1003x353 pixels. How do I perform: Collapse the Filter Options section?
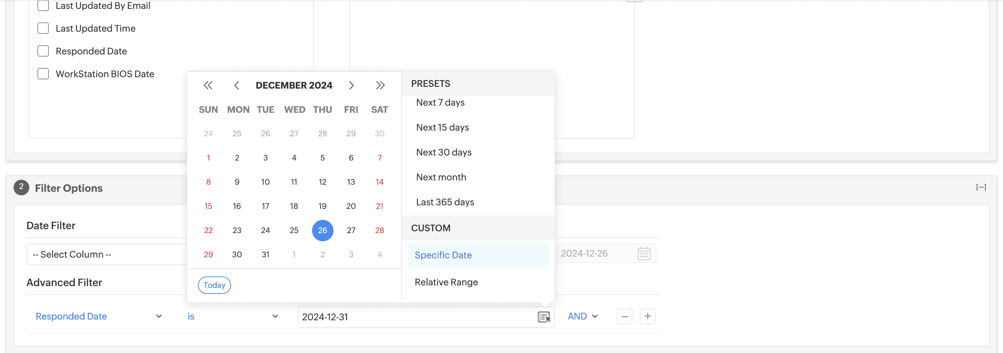pyautogui.click(x=981, y=188)
